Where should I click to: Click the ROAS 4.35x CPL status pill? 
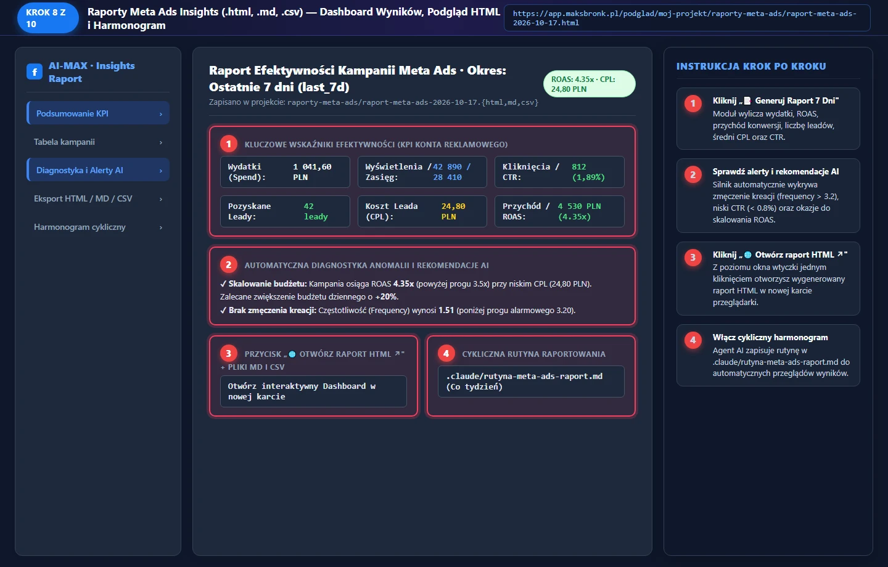589,84
